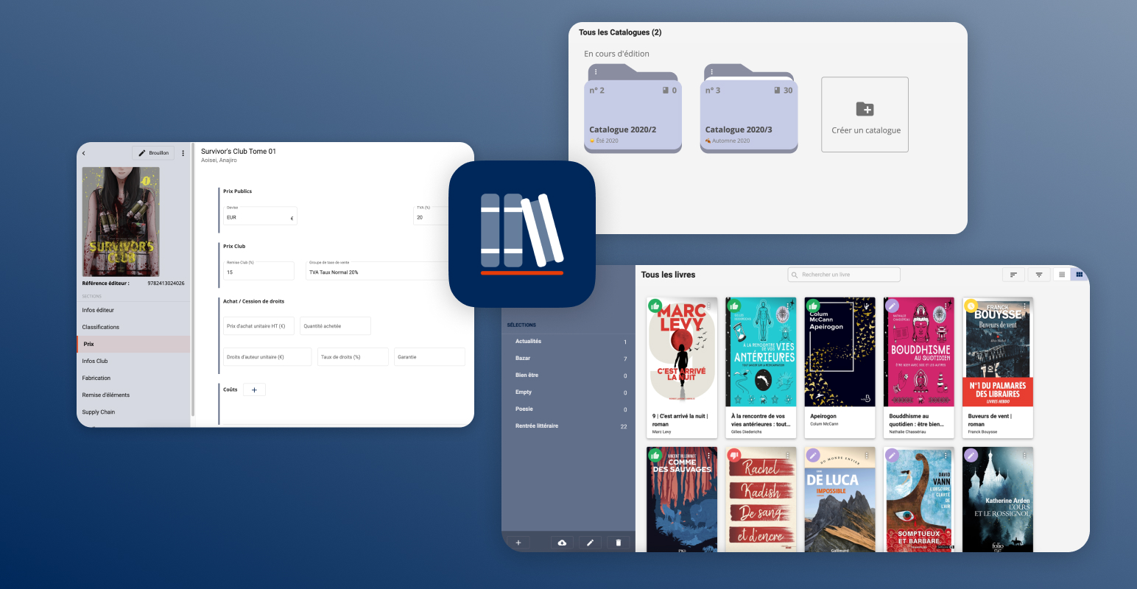Viewport: 1137px width, 589px height.
Task: Switch to list view layout
Action: click(x=1061, y=275)
